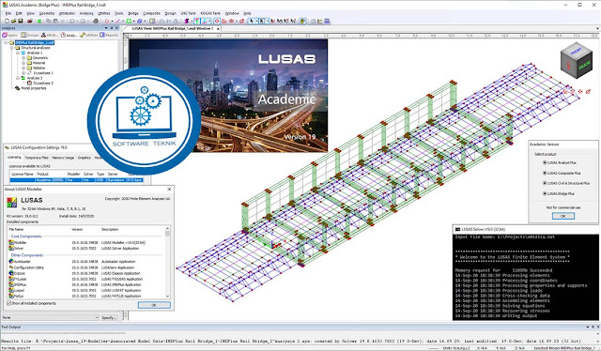Click the New file toolbar icon
Viewport: 601px width, 351px height.
pyautogui.click(x=7, y=21)
